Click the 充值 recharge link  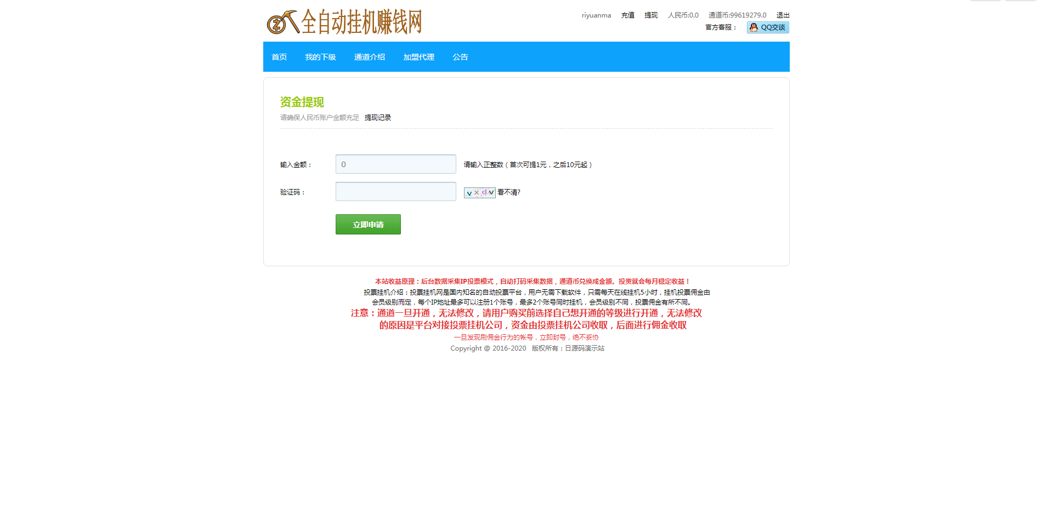[x=627, y=15]
